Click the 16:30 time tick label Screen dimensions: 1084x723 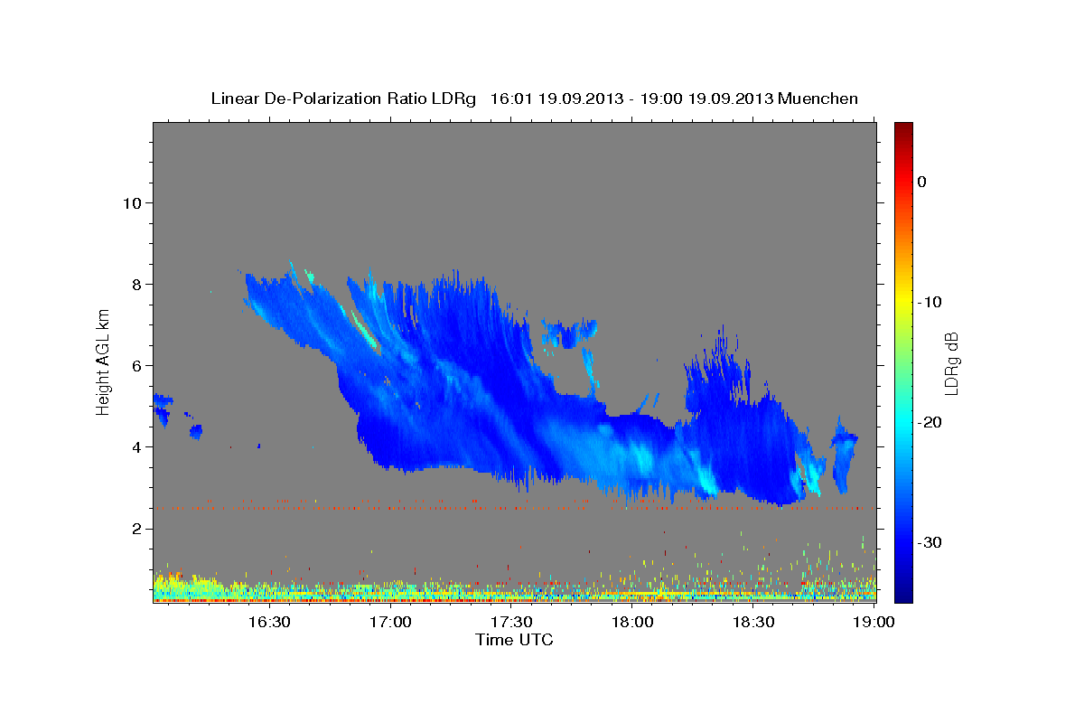click(268, 623)
